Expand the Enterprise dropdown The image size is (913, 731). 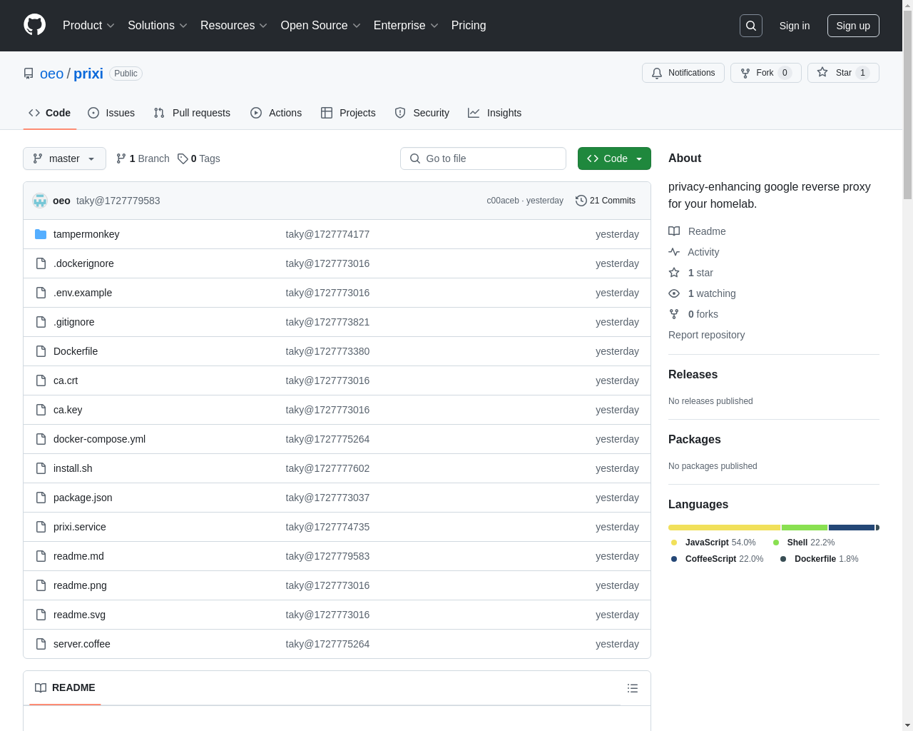[x=406, y=26]
